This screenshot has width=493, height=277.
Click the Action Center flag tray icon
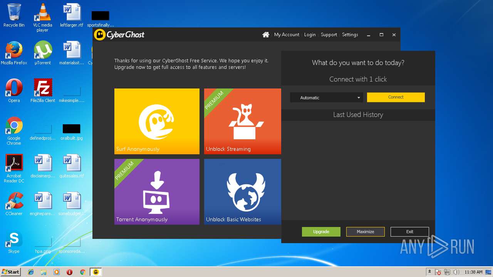(438, 272)
